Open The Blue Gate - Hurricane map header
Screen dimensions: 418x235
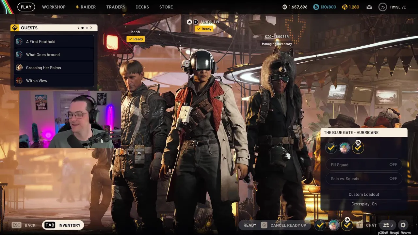[x=364, y=133]
